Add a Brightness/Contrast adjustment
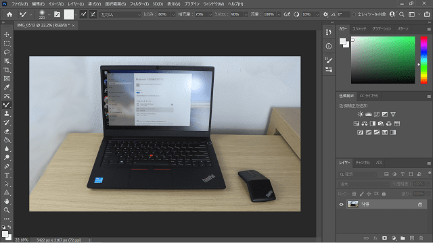 click(x=361, y=114)
